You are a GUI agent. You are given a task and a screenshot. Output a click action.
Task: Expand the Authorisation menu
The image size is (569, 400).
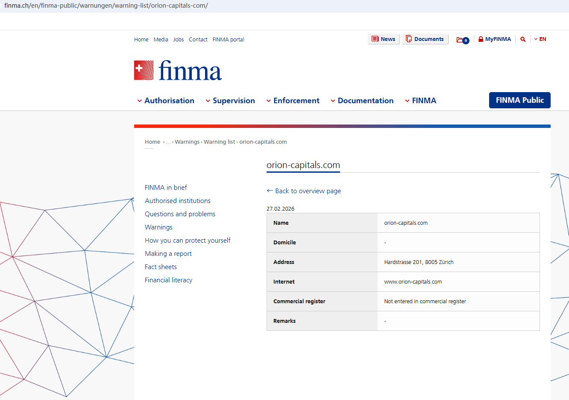point(166,101)
